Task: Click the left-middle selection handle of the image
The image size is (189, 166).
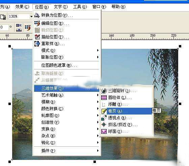Action: [10, 104]
